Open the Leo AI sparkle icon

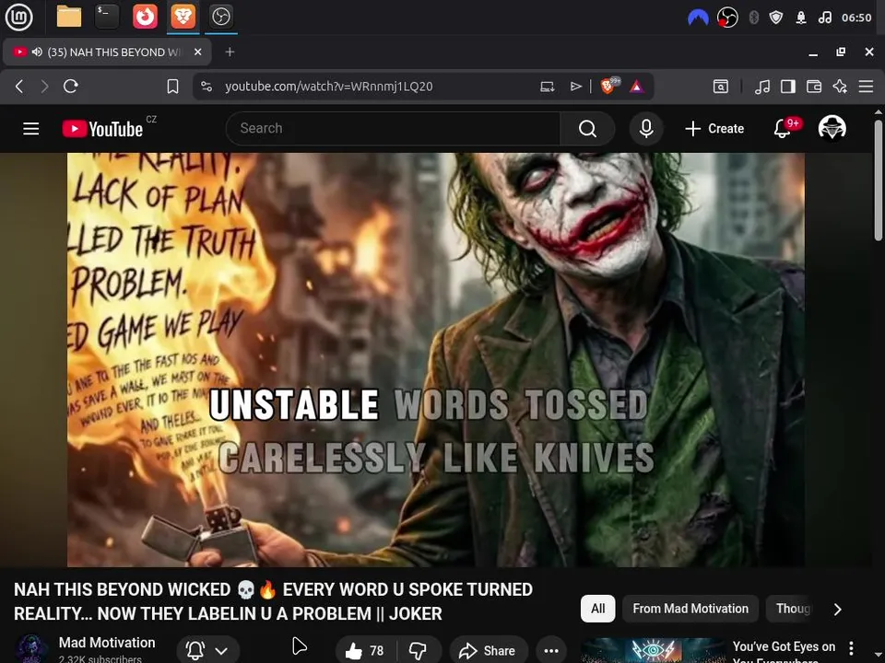(840, 87)
